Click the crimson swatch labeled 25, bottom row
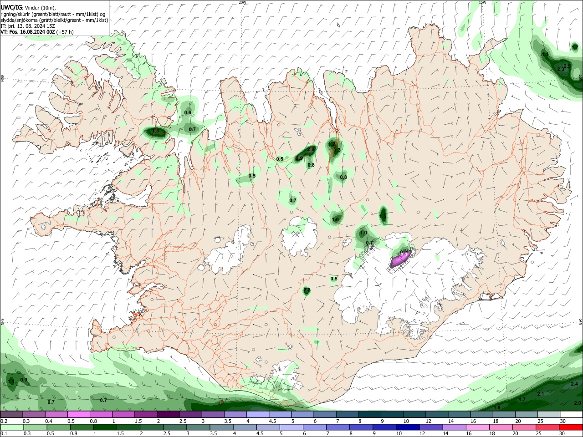This screenshot has height=437, width=583. (x=547, y=427)
